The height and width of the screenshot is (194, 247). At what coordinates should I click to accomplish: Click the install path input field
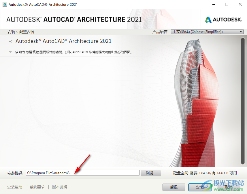click(83, 173)
